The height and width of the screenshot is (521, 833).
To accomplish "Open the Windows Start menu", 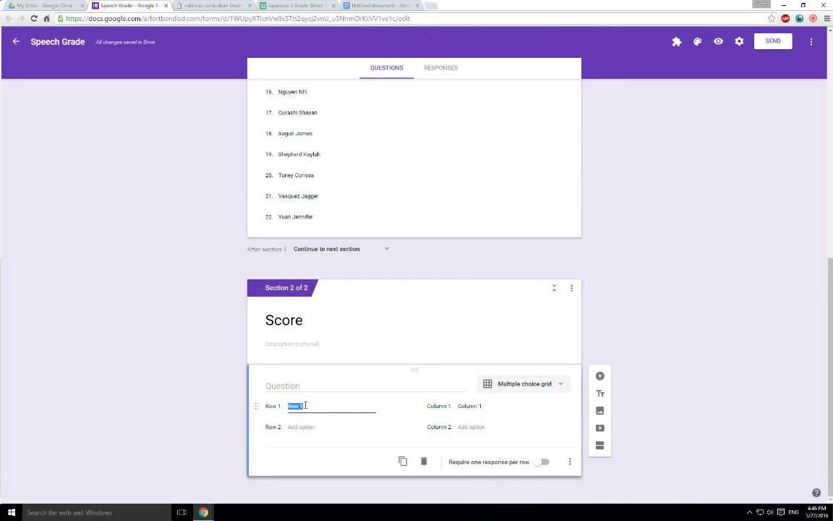I will click(x=11, y=513).
